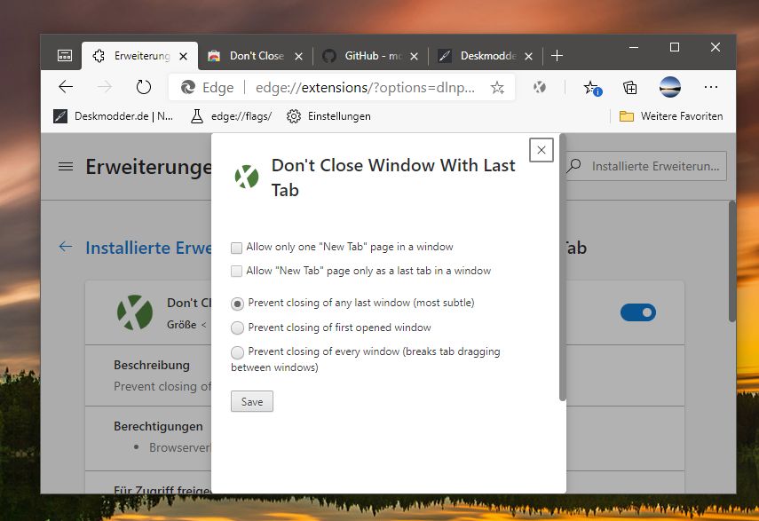Click the forward navigation arrow
The height and width of the screenshot is (521, 759).
tap(104, 87)
